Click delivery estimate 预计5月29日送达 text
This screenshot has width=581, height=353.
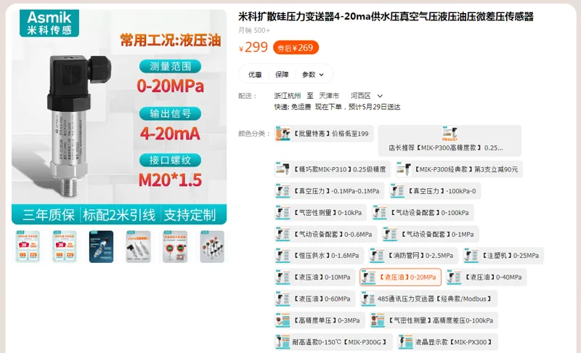[x=375, y=107]
